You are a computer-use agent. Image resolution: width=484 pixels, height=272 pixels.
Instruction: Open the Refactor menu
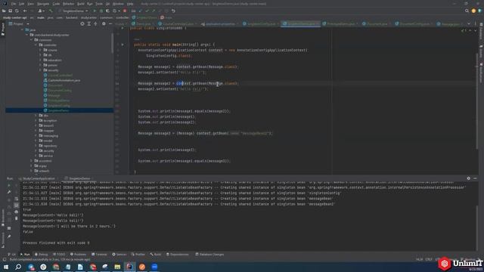[x=69, y=4]
